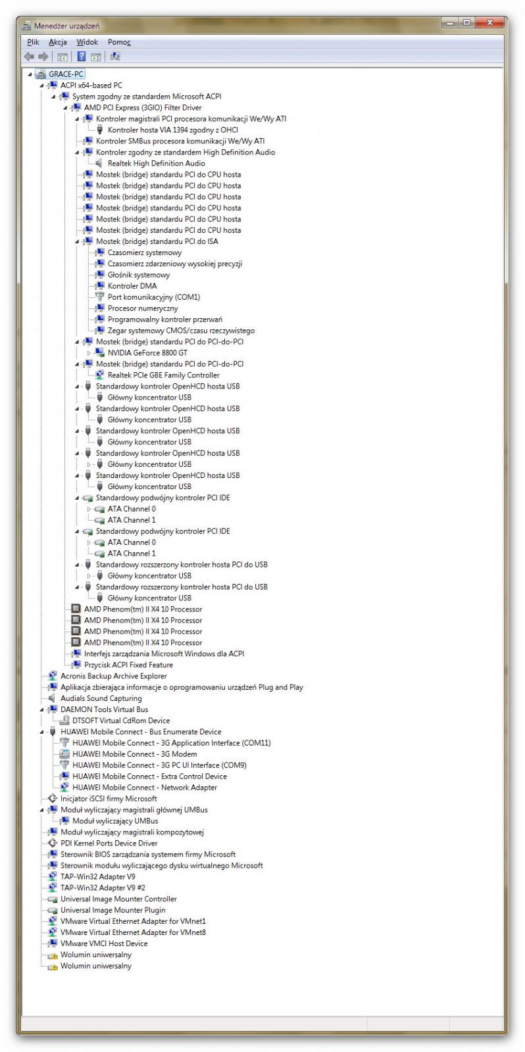The height and width of the screenshot is (1052, 525).
Task: Click the Audials Sound Capturing icon
Action: click(x=53, y=698)
